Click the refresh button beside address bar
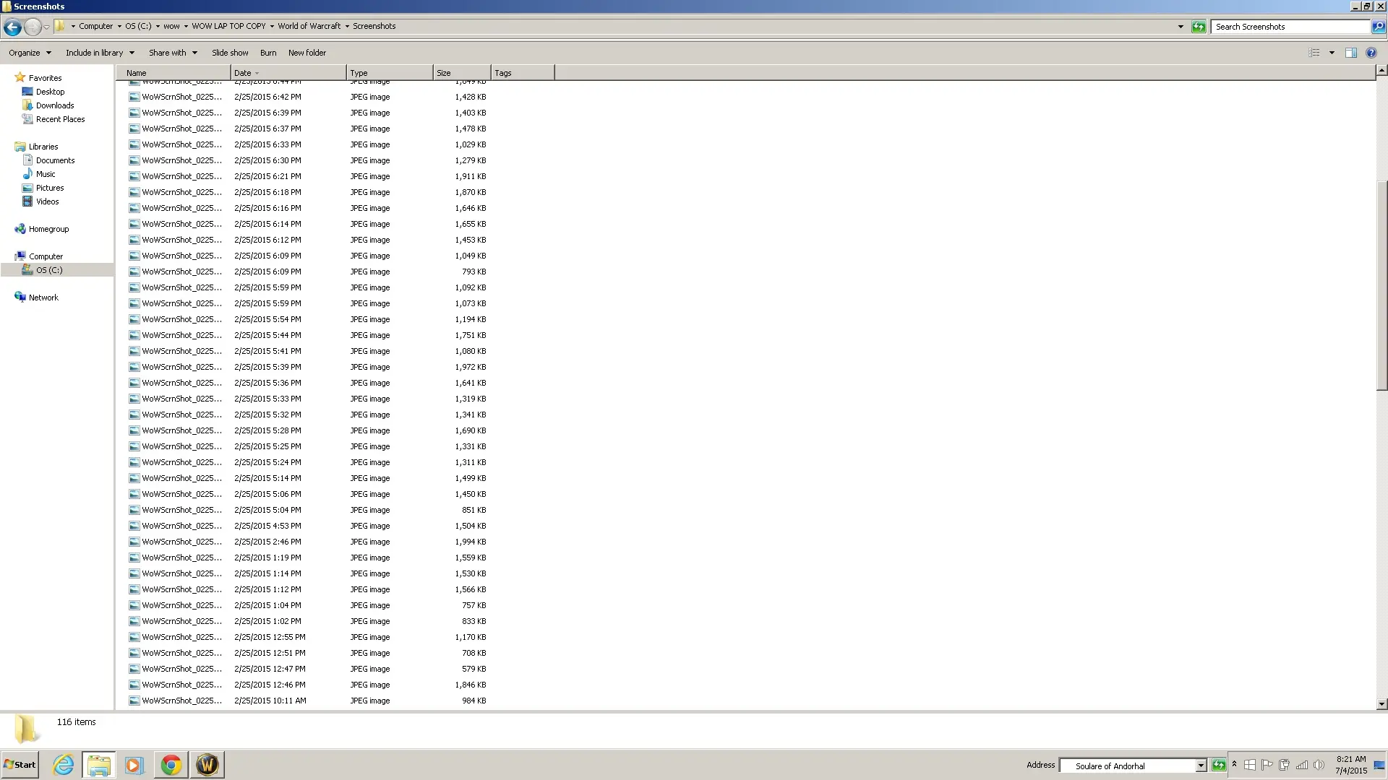This screenshot has width=1388, height=780. [x=1199, y=27]
